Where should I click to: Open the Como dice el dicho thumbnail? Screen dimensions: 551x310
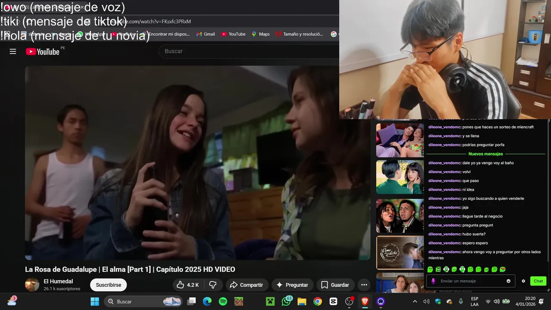click(400, 253)
